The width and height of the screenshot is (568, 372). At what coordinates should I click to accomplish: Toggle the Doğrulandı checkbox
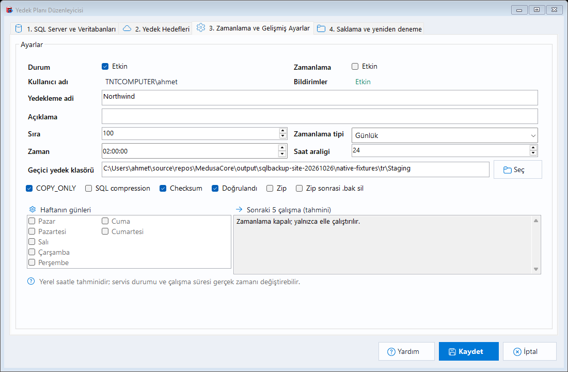[x=215, y=188]
